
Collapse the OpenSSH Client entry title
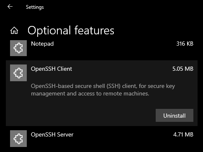pyautogui.click(x=51, y=69)
